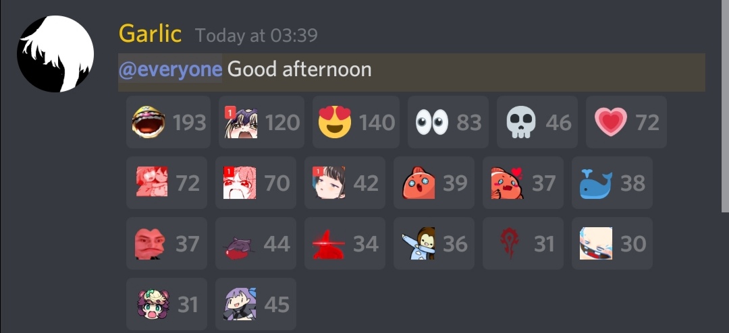This screenshot has height=333, width=729.
Task: Click the blue whale reaction with 38
Action: coord(612,183)
